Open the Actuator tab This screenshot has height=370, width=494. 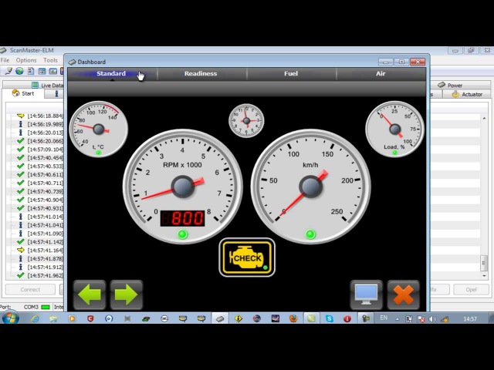(x=467, y=94)
